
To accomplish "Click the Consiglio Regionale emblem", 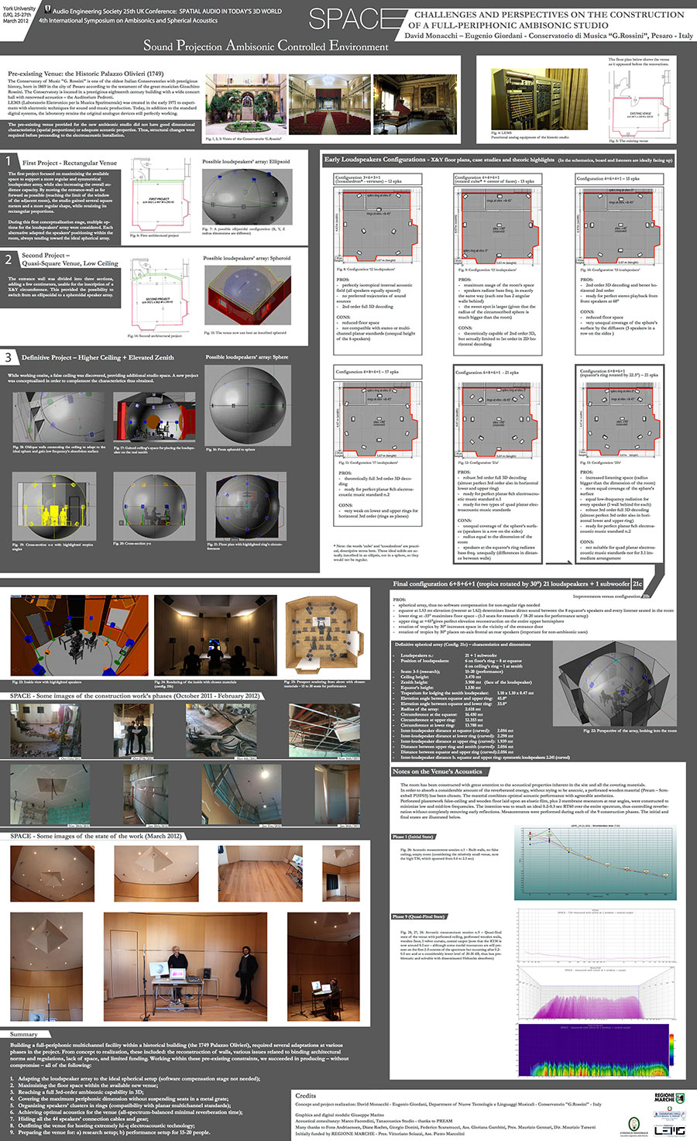I will click(633, 1126).
